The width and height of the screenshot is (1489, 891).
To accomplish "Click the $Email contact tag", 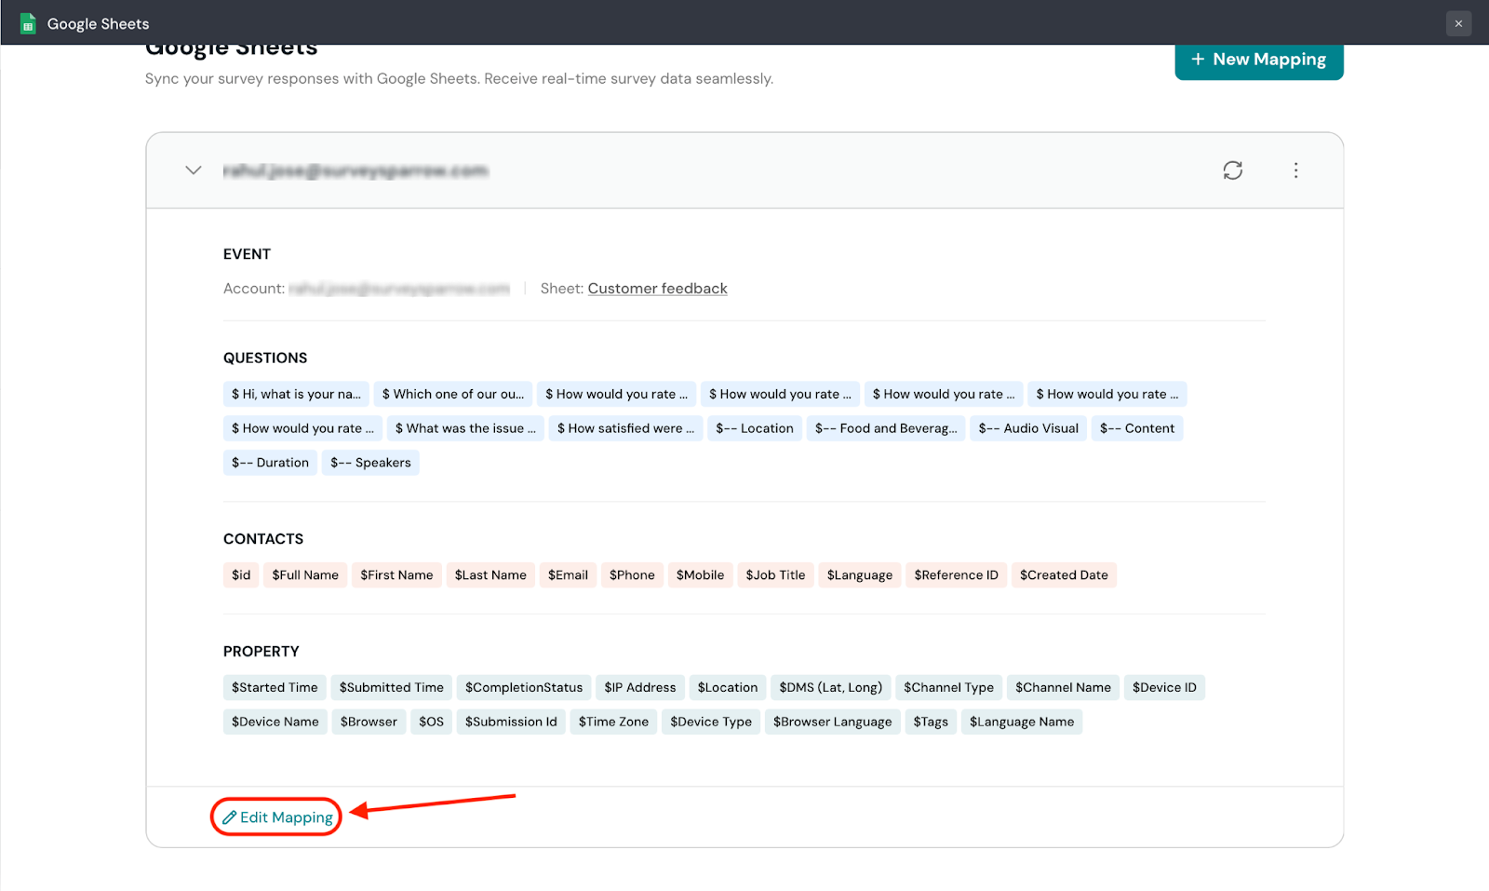I will click(x=568, y=575).
